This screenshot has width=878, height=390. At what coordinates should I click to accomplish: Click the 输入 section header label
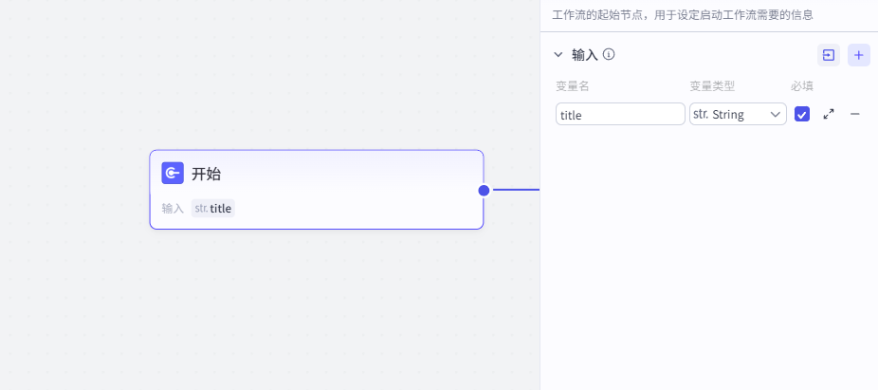click(585, 55)
